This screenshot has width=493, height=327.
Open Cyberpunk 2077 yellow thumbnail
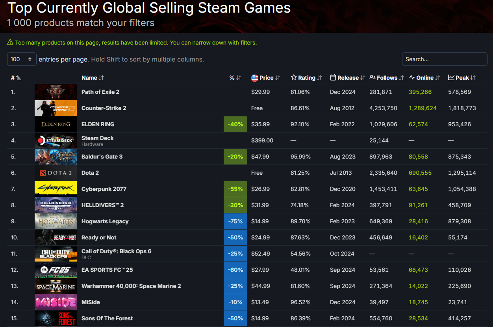tap(56, 189)
